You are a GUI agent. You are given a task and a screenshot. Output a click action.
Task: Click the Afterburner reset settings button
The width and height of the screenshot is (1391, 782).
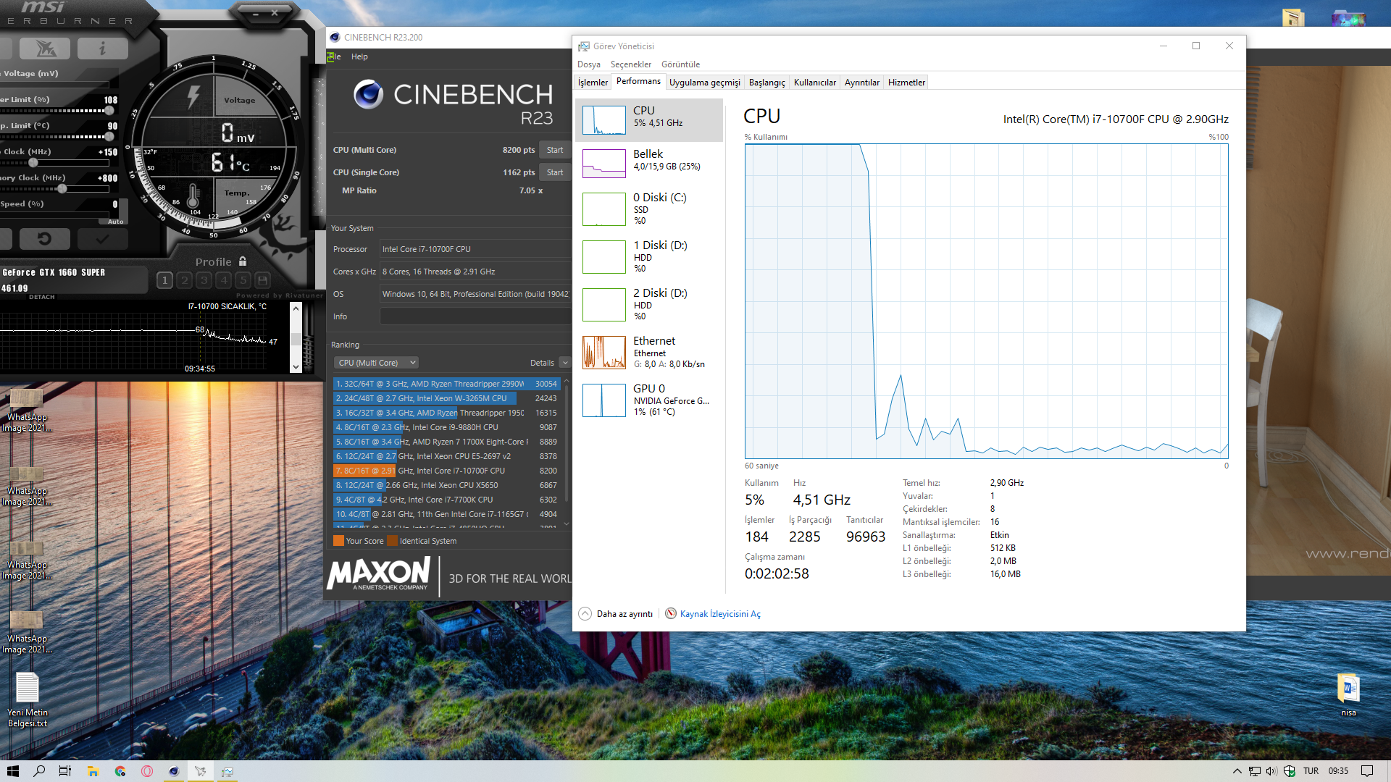(x=44, y=238)
